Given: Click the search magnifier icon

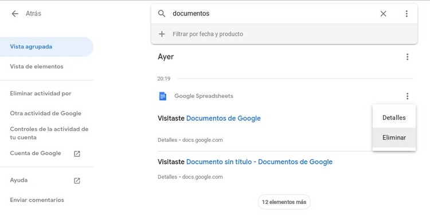Looking at the screenshot, I should tap(162, 13).
